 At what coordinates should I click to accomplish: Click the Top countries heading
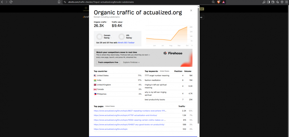coord(101,71)
